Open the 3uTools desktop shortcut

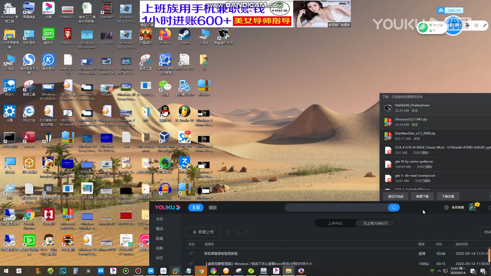[185, 165]
